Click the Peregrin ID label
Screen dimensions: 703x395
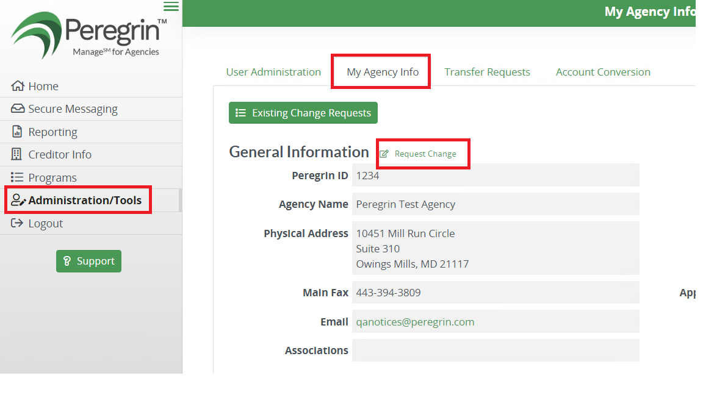[x=320, y=176]
